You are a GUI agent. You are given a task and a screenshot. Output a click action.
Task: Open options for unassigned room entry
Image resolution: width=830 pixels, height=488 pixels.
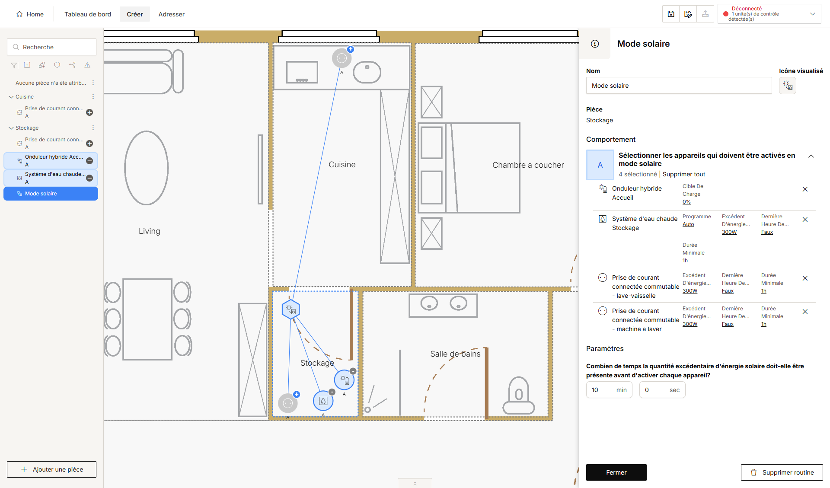coord(93,83)
